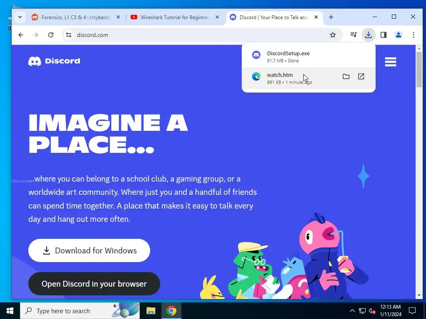Image resolution: width=426 pixels, height=319 pixels.
Task: Open the Windows Start menu
Action: pyautogui.click(x=10, y=311)
